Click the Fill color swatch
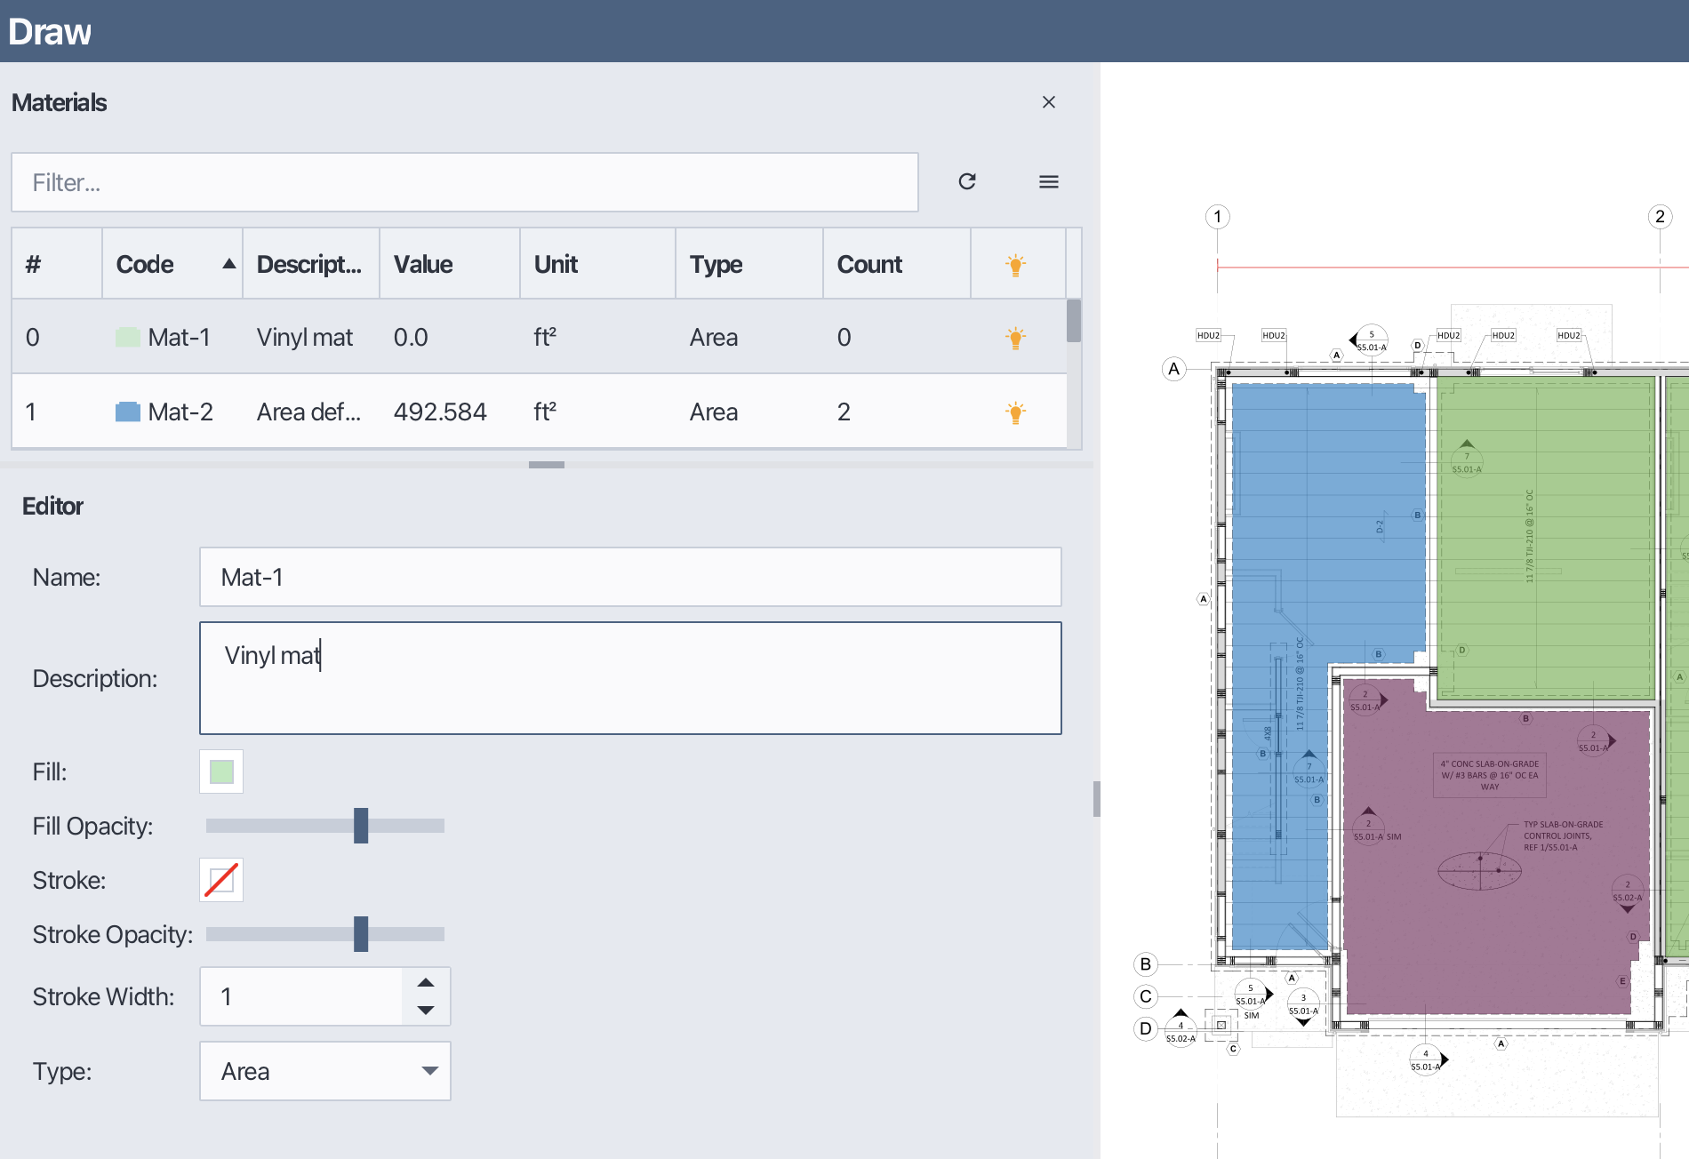This screenshot has height=1159, width=1689. 221,771
